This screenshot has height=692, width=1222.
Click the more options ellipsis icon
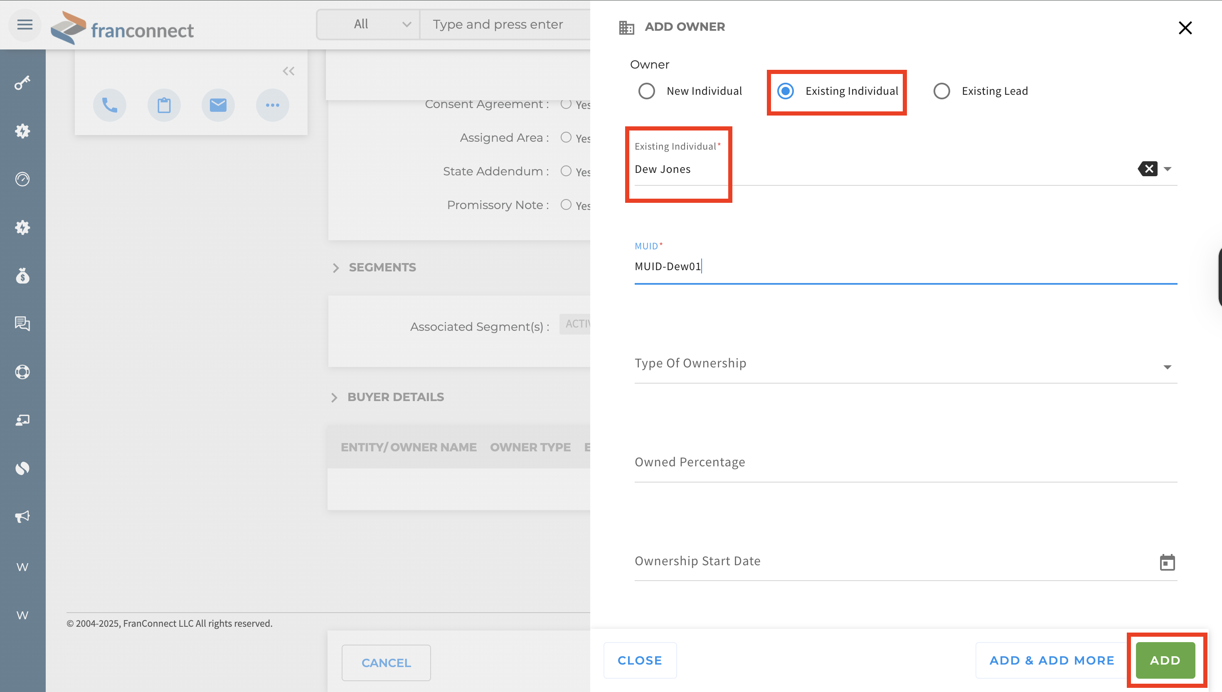(272, 105)
